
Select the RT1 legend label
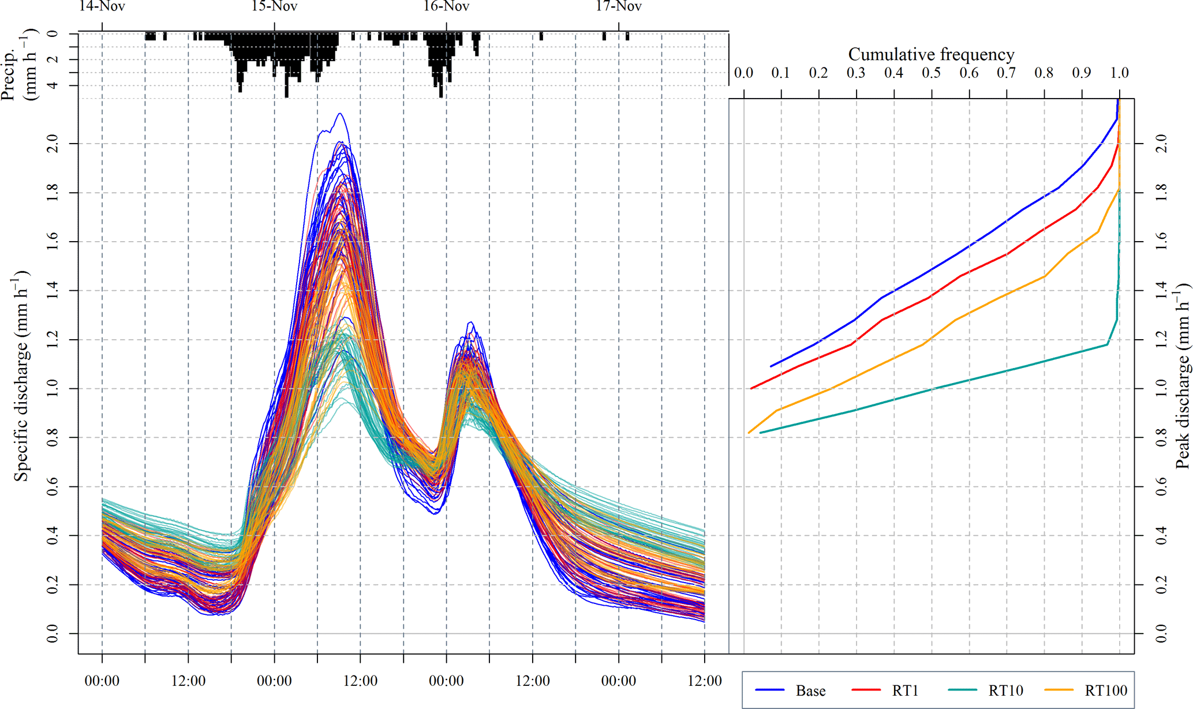pos(904,691)
